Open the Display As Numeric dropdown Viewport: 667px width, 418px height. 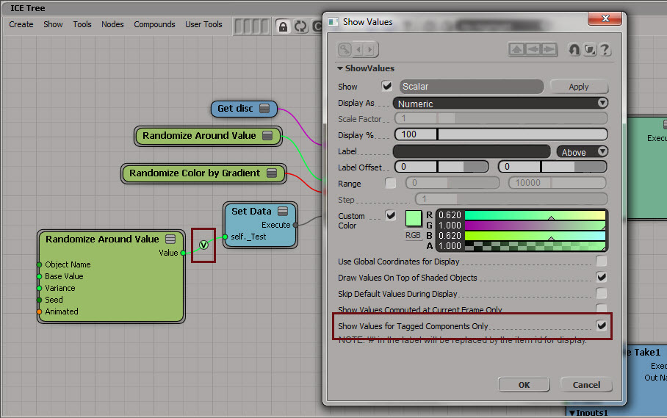pyautogui.click(x=500, y=104)
